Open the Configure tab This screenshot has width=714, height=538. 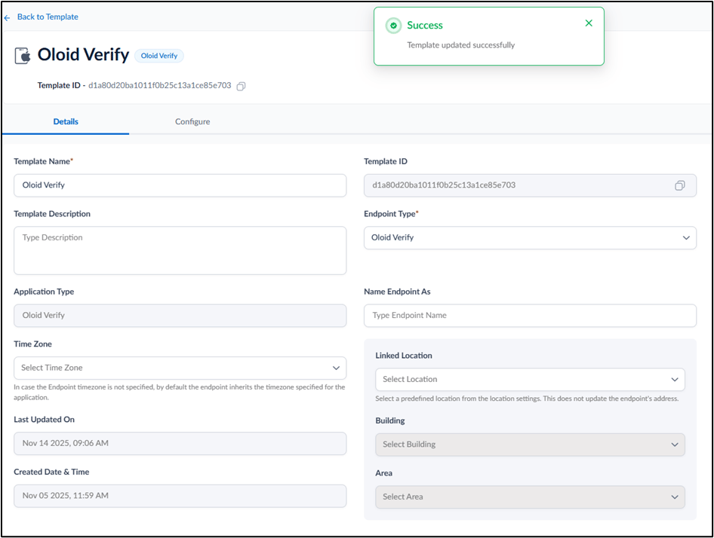(x=192, y=121)
